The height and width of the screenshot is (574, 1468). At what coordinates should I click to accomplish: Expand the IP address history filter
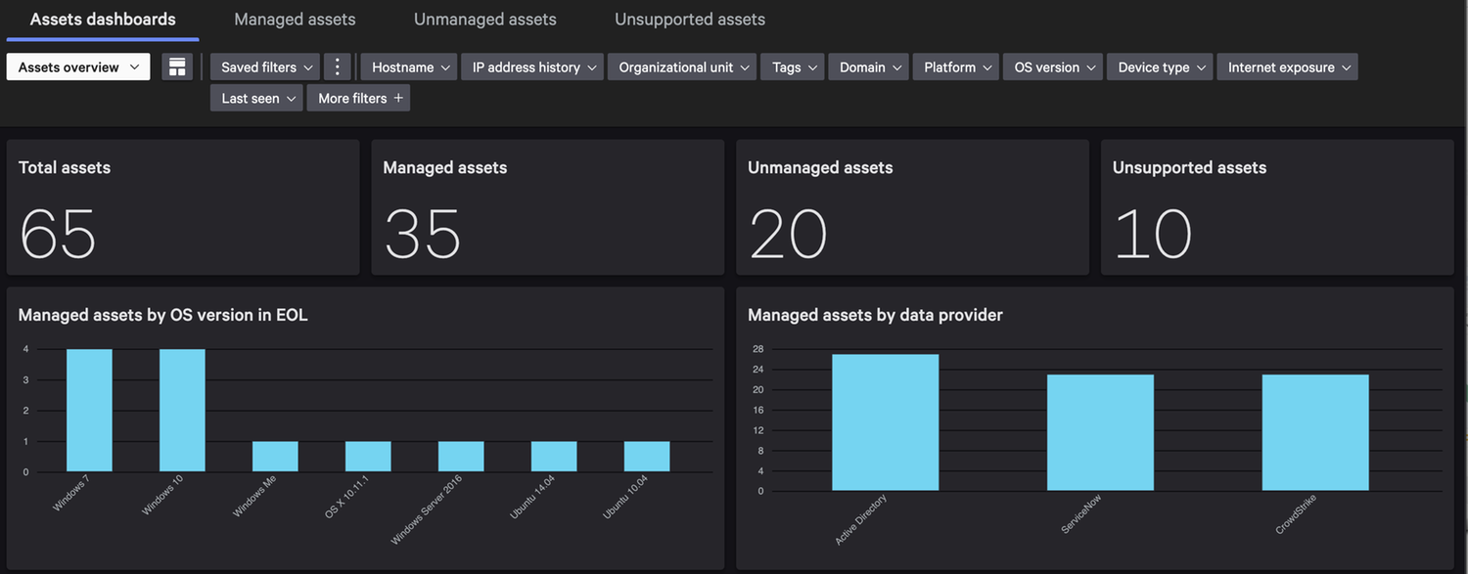[534, 66]
